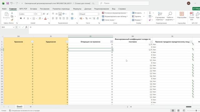Decrease the decimal places
The width and height of the screenshot is (200, 112).
point(97,18)
